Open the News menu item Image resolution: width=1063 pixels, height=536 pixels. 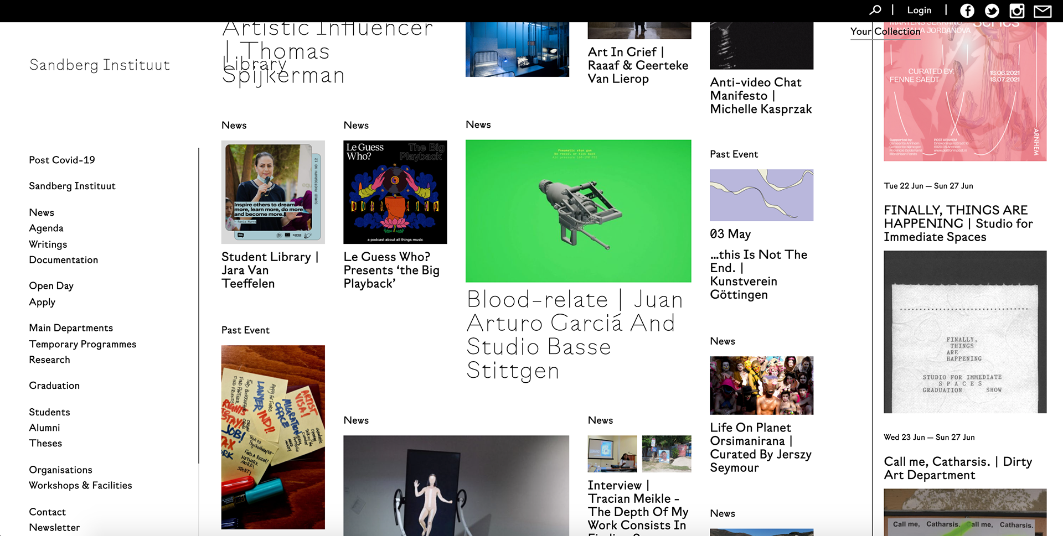(x=42, y=212)
